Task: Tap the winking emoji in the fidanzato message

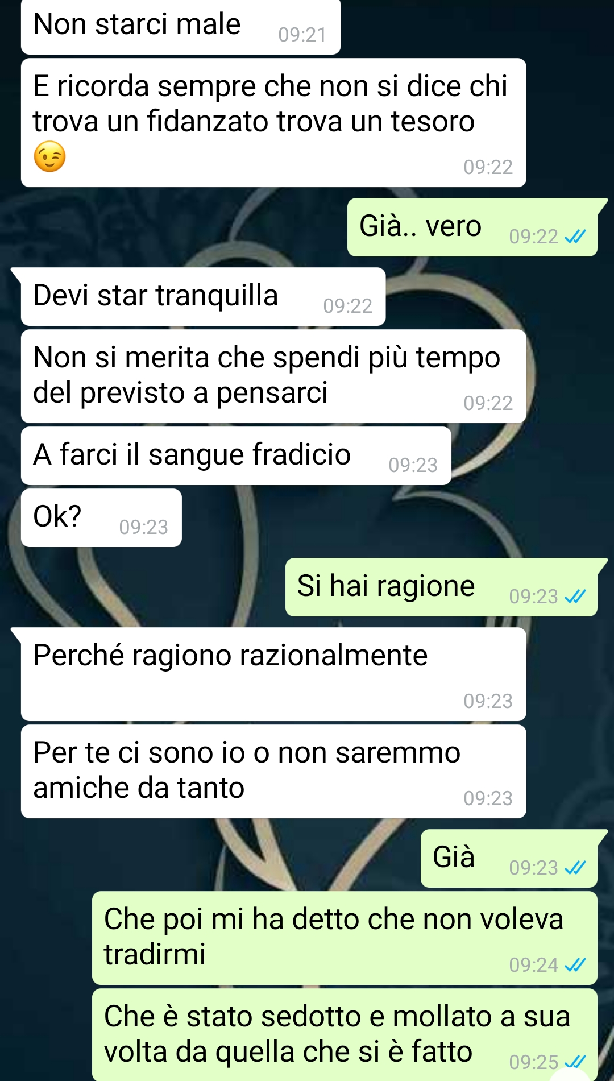Action: (x=50, y=156)
